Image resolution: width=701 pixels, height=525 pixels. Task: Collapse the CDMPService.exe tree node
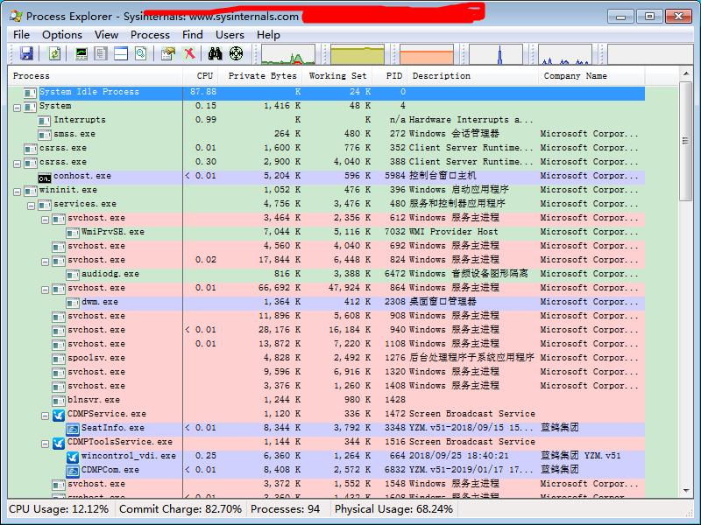tap(46, 416)
